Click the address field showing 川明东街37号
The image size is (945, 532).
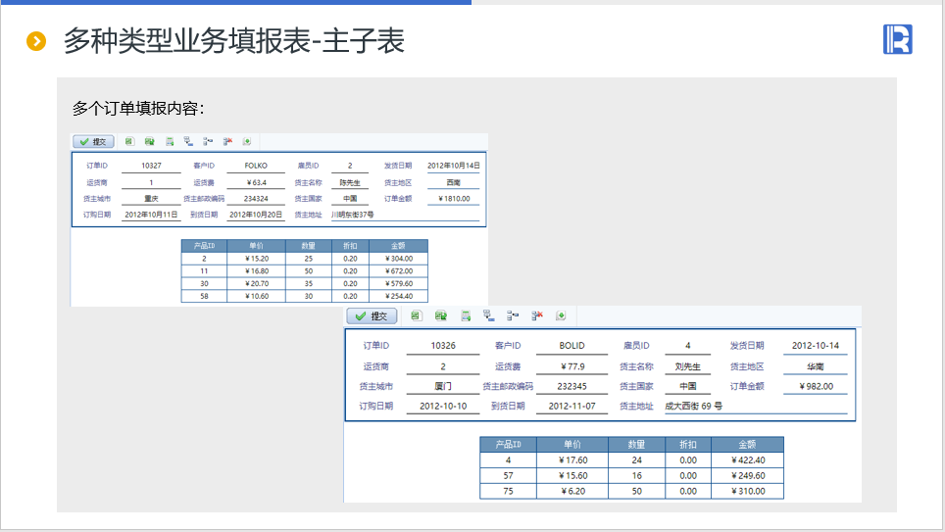pos(405,215)
